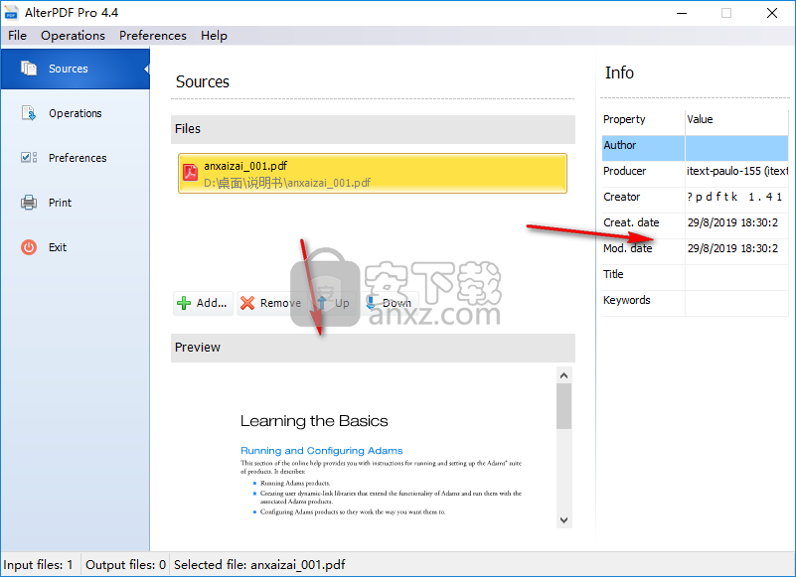Click the Selected file status bar text
The width and height of the screenshot is (796, 577).
(259, 565)
